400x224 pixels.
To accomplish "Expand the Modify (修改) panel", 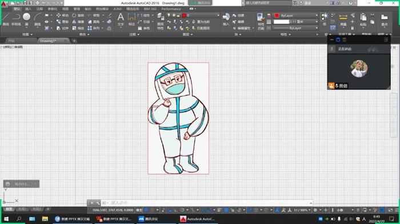I will 84,34.
